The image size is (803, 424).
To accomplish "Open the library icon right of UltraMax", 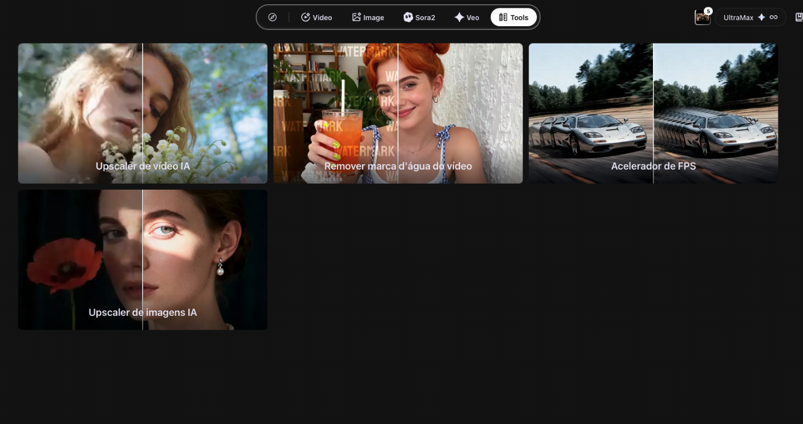I will click(x=799, y=17).
